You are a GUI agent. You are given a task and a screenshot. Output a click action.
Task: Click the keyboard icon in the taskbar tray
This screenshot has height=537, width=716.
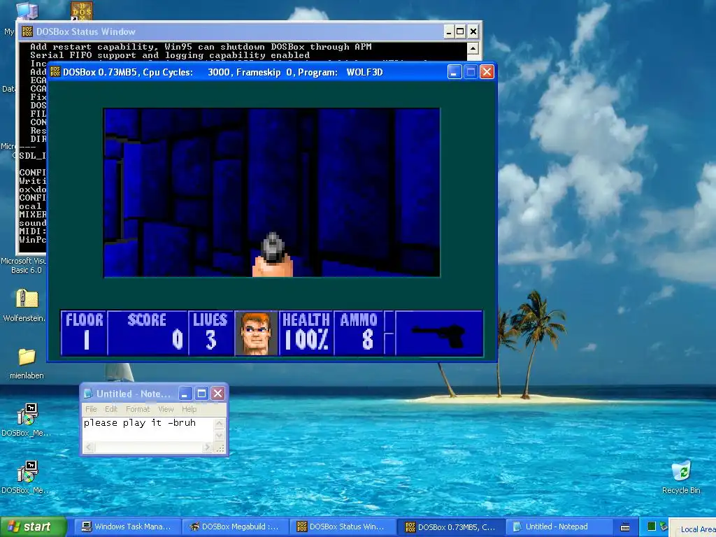coord(625,527)
